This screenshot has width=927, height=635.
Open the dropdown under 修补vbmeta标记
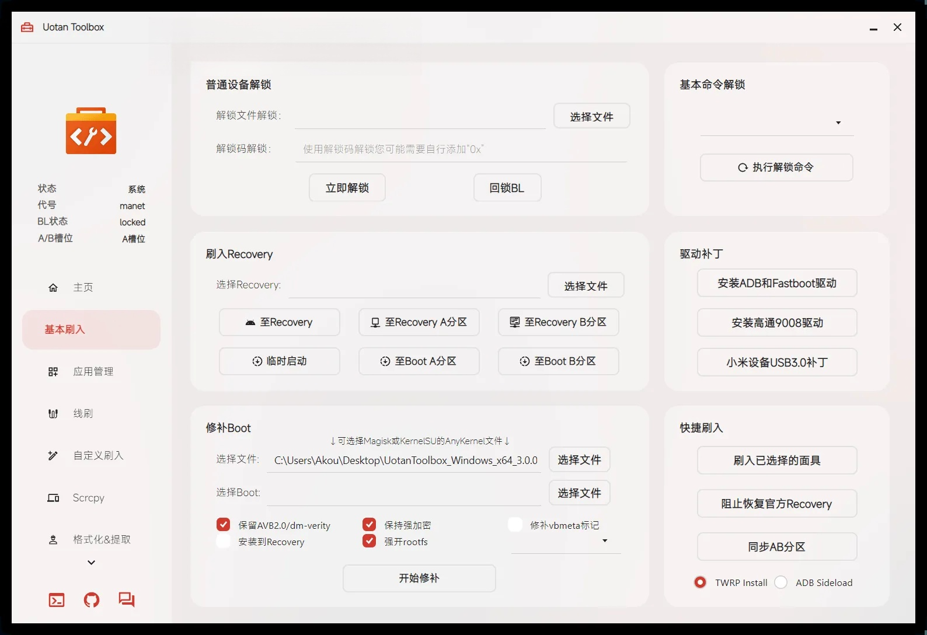(566, 541)
